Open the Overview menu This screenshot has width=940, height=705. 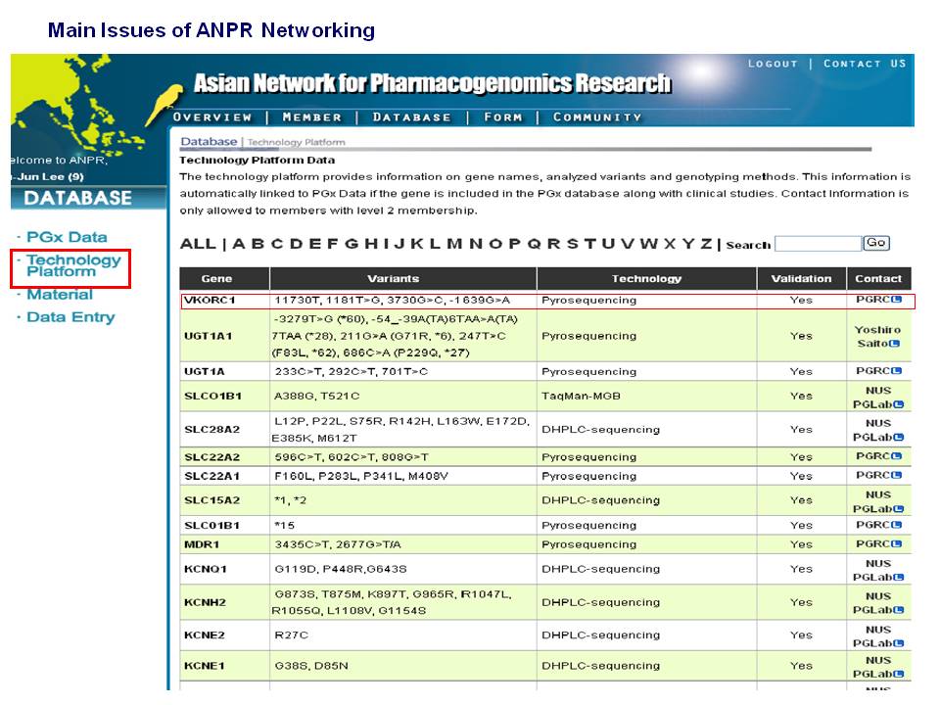click(212, 117)
